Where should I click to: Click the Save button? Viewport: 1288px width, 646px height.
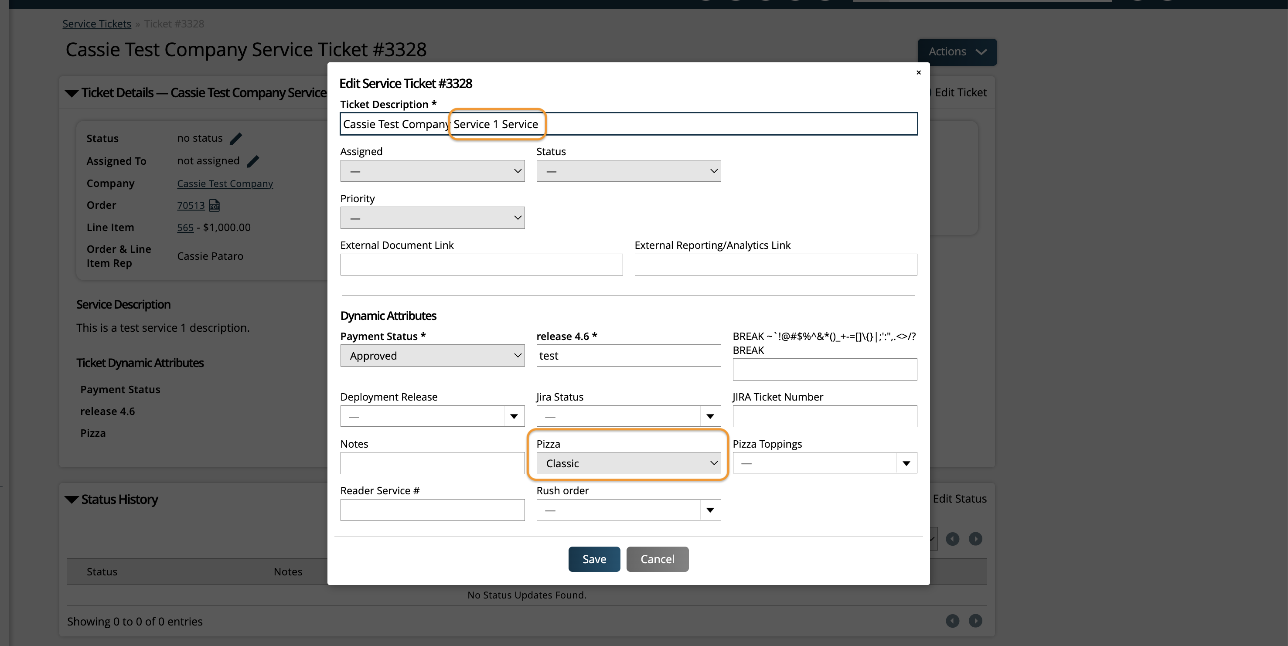pos(594,559)
